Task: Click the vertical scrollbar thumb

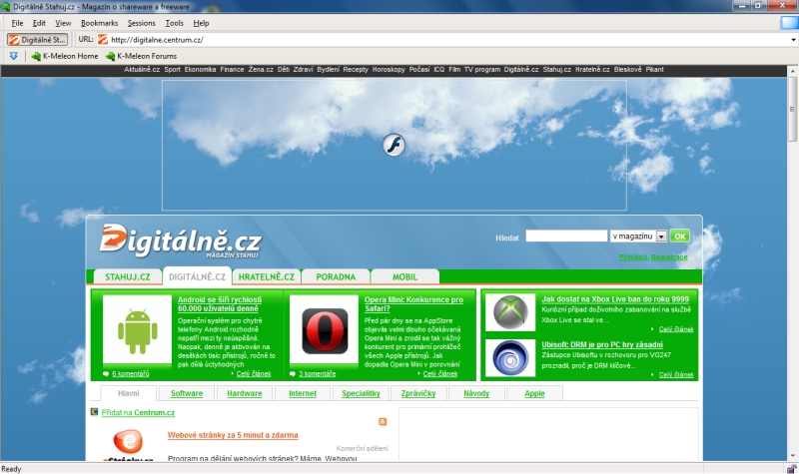Action: point(793,110)
